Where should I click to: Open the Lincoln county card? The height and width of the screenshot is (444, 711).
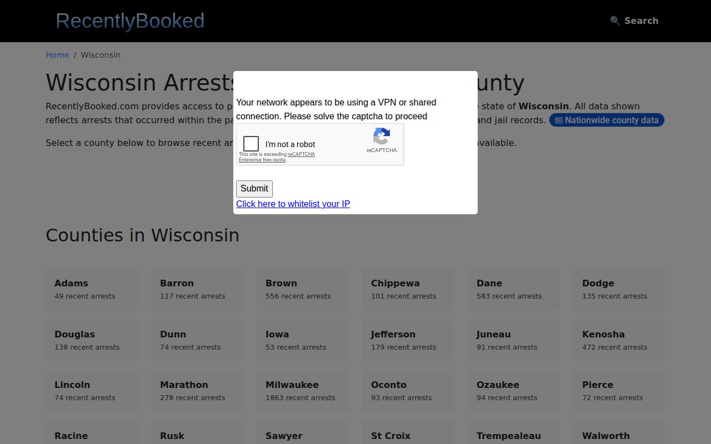point(92,391)
